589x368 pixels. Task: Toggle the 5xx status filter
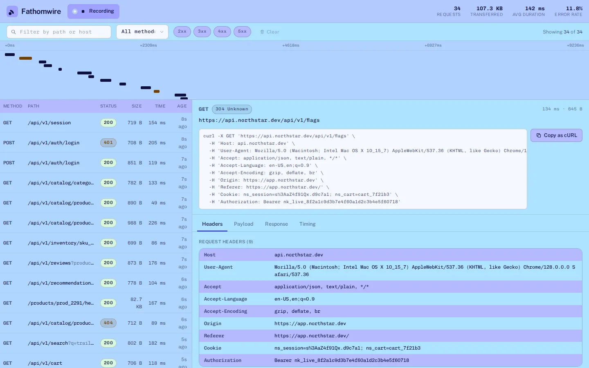[x=242, y=31]
